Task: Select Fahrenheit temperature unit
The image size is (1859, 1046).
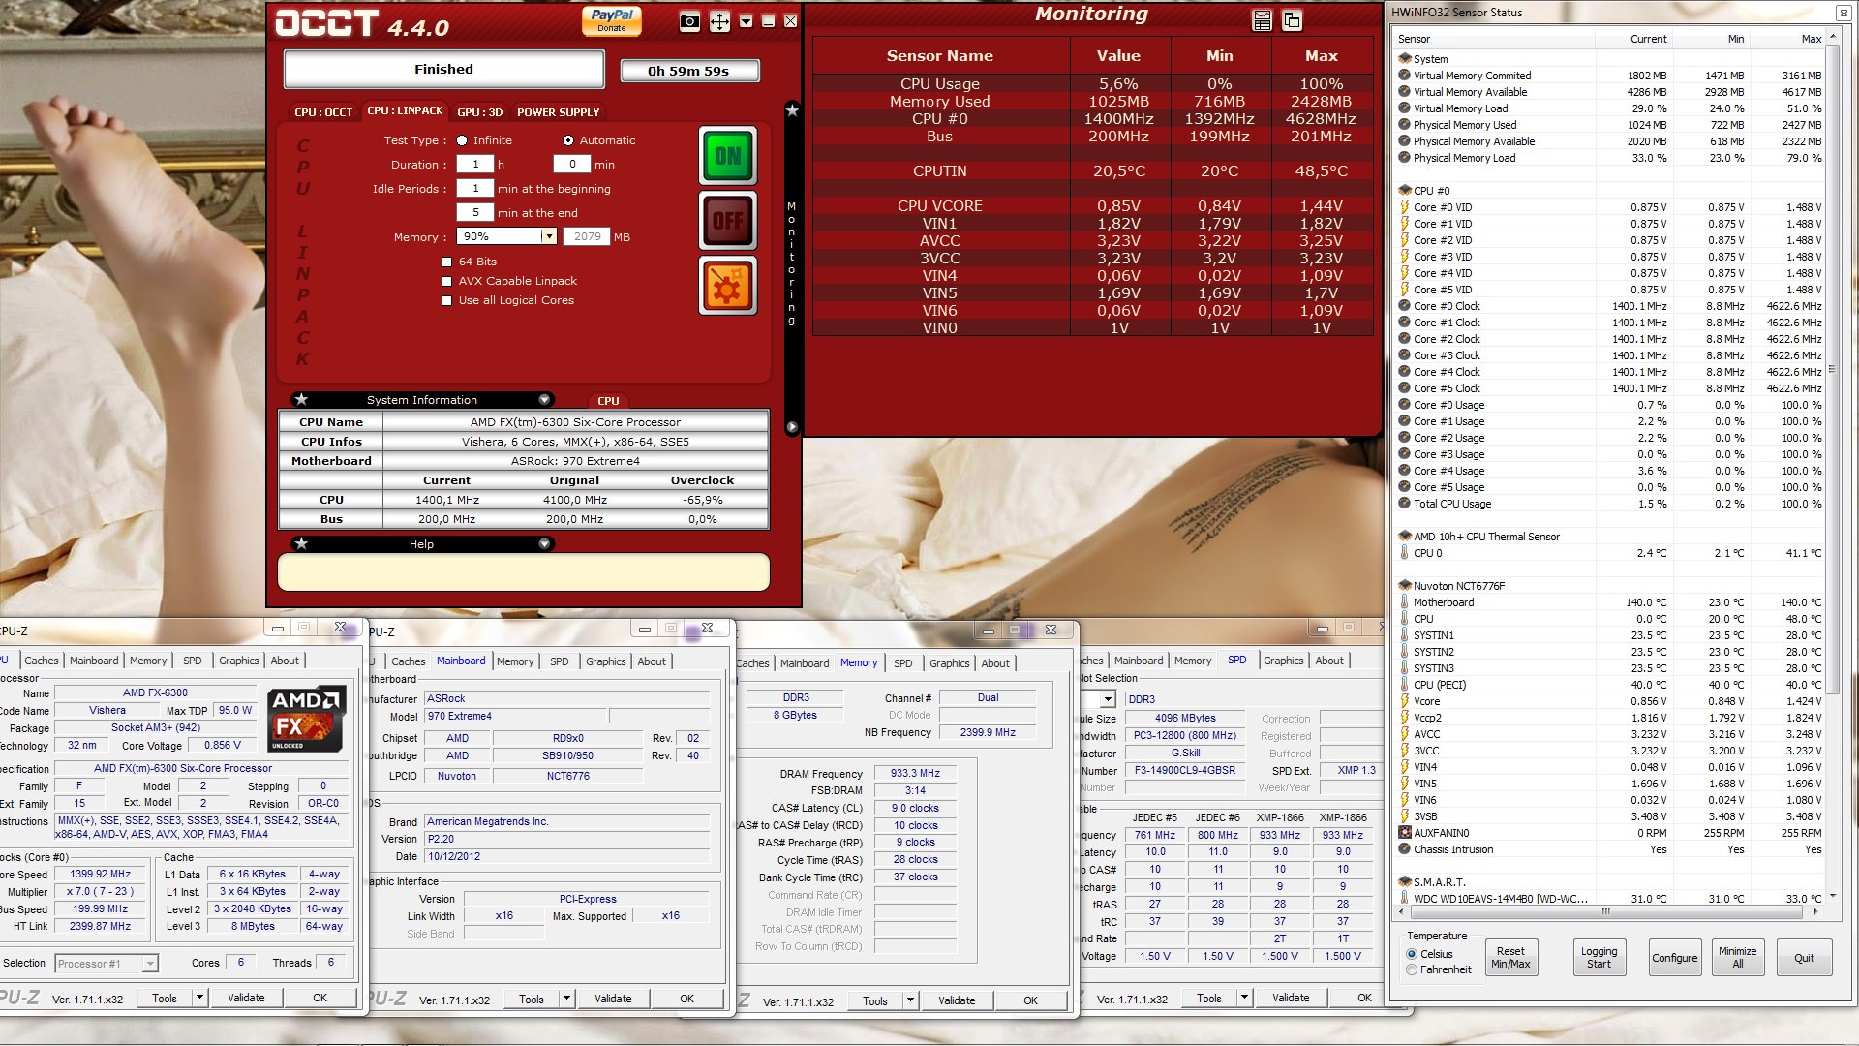Action: pyautogui.click(x=1412, y=969)
